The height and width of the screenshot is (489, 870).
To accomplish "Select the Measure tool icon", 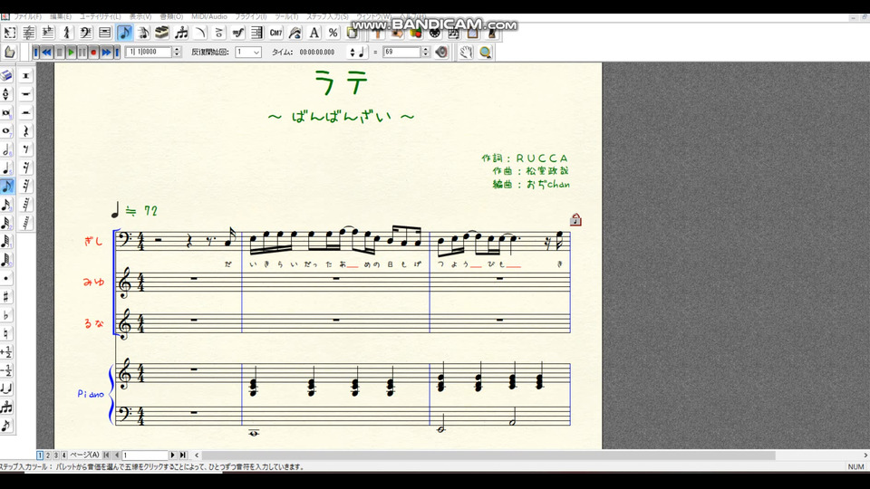I will [105, 34].
